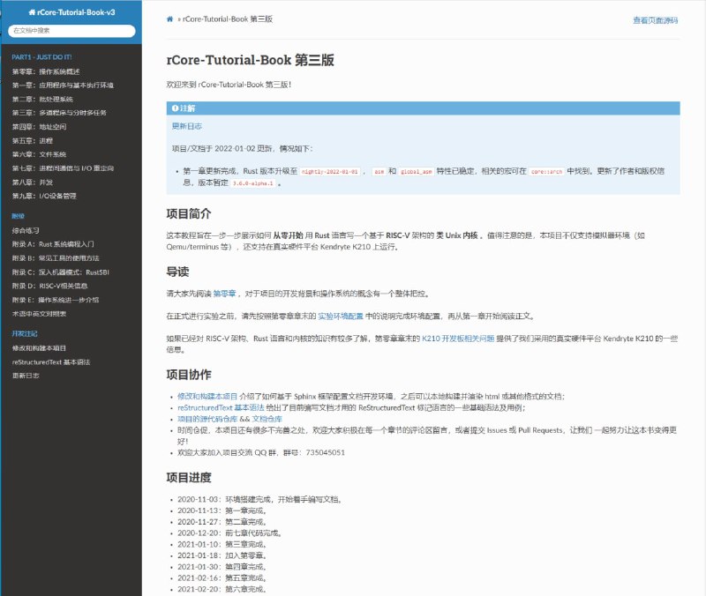Open 第五章：进程 in sidebar

[33, 141]
